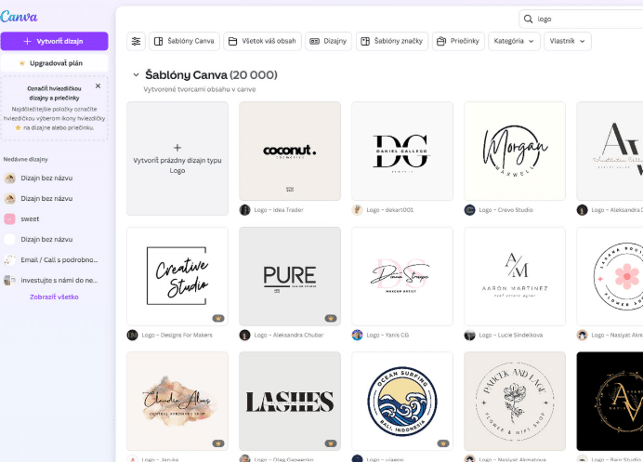Image resolution: width=643 pixels, height=462 pixels.
Task: Click the Vytvoriť dizajn button
Action: 54,41
